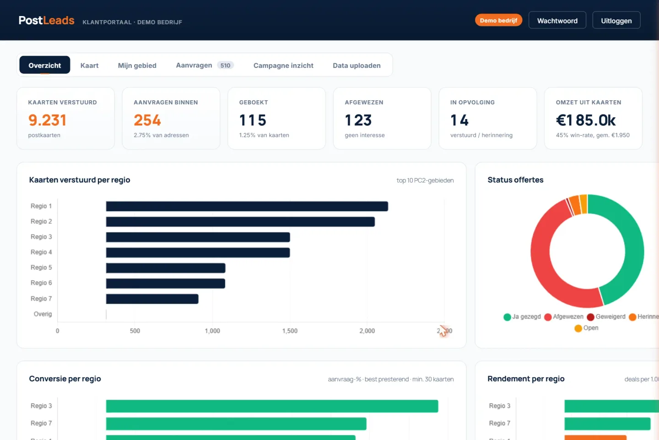
Task: Click the Regio 7 bar in Rendement per regio
Action: click(x=607, y=424)
